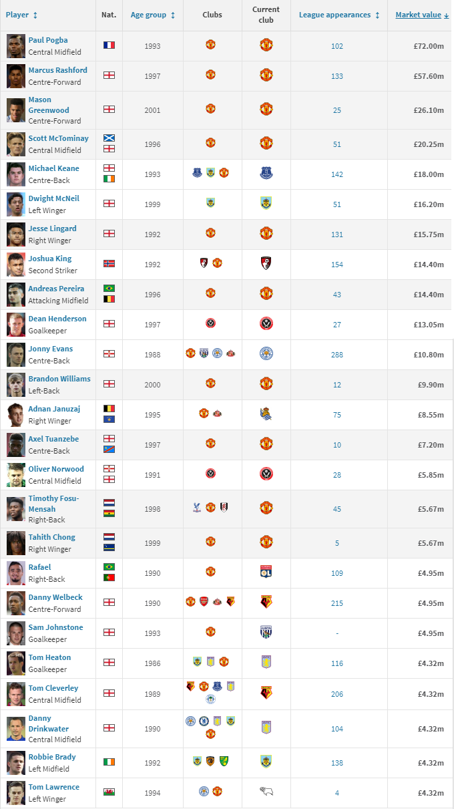Click Real Sociedad crest in Adnan Januzaj row
454x809 pixels.
(x=266, y=414)
